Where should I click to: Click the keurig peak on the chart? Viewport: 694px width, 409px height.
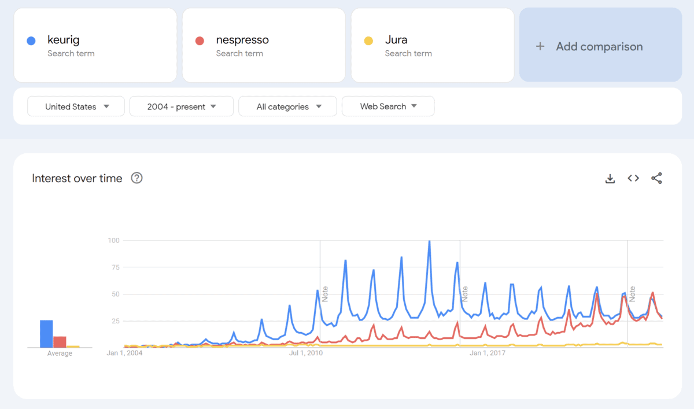point(429,241)
